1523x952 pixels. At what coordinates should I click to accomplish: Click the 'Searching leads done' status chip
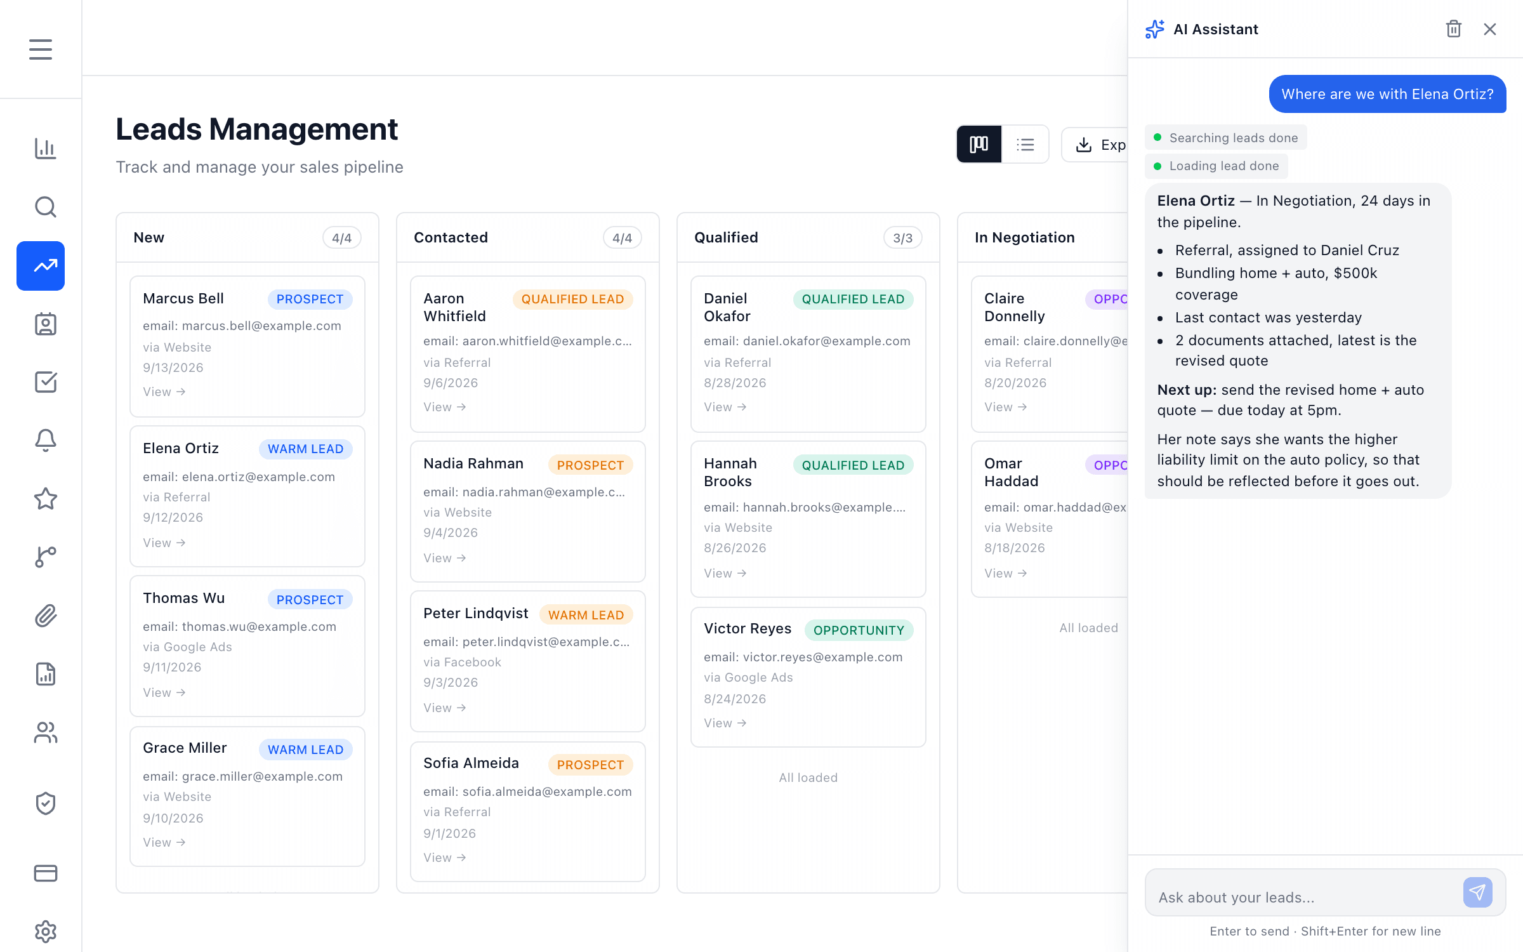pos(1225,138)
